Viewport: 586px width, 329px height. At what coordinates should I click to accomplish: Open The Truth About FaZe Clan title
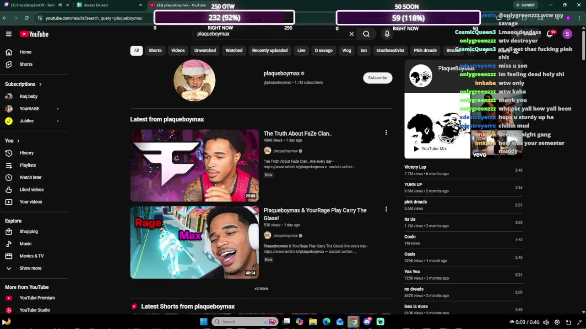(x=298, y=133)
